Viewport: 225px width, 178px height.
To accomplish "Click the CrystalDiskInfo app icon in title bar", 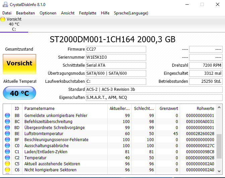I will [x=5, y=4].
